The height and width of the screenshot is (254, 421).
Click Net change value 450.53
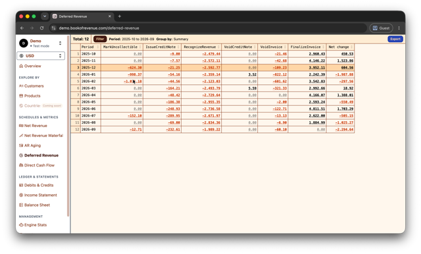click(x=347, y=54)
